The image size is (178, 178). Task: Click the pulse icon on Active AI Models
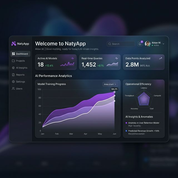pos(73,58)
